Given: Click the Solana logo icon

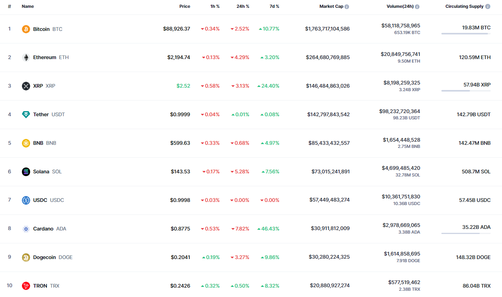Looking at the screenshot, I should click(x=26, y=172).
